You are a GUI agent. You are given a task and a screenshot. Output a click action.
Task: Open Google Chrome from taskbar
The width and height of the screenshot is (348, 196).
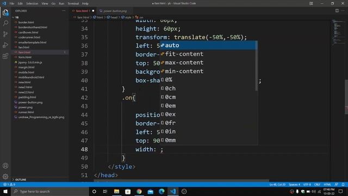coord(139,191)
